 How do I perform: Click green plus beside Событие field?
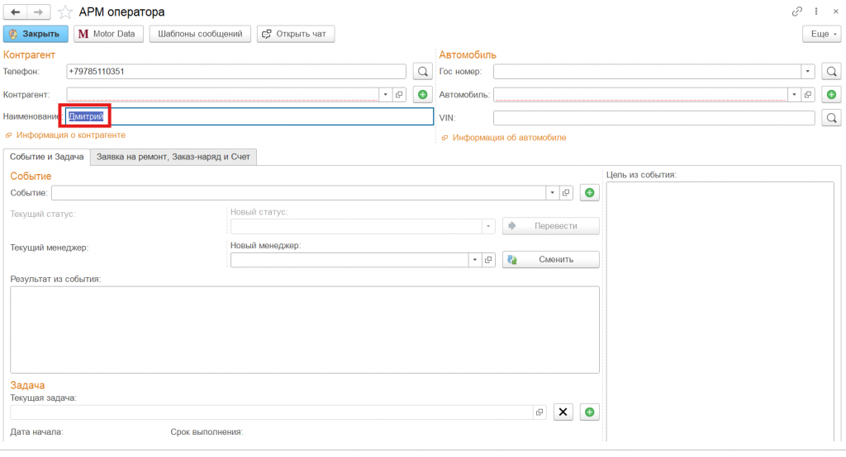[x=589, y=193]
